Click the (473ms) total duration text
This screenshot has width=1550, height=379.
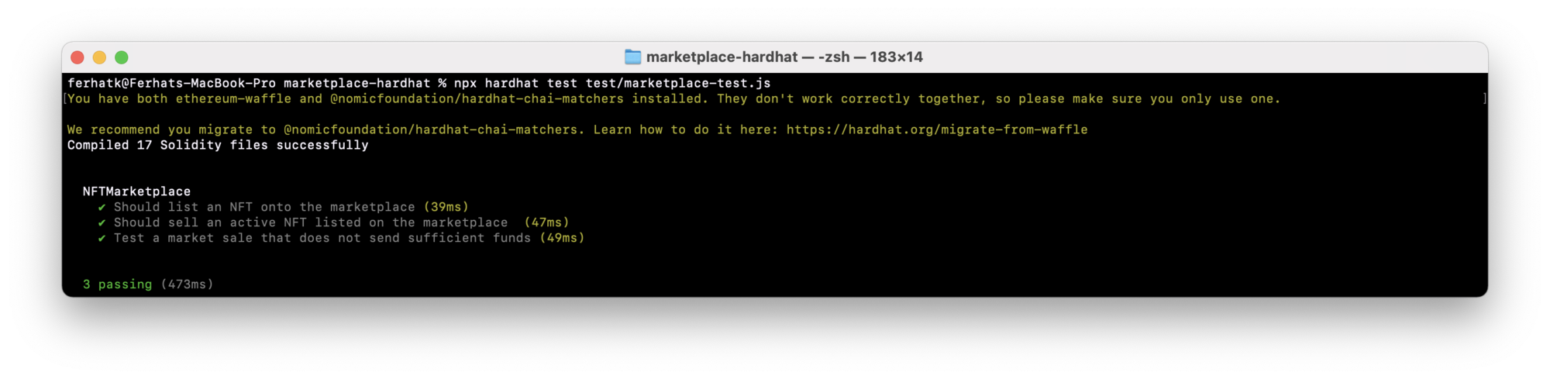[187, 284]
